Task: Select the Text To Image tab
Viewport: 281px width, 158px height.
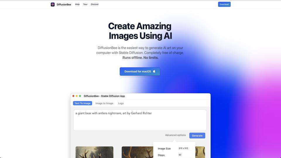Action: (83, 103)
